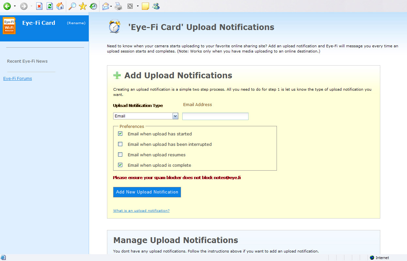Click the Eye-Fi Wi-Fi card logo
The height and width of the screenshot is (261, 407).
pyautogui.click(x=9, y=25)
